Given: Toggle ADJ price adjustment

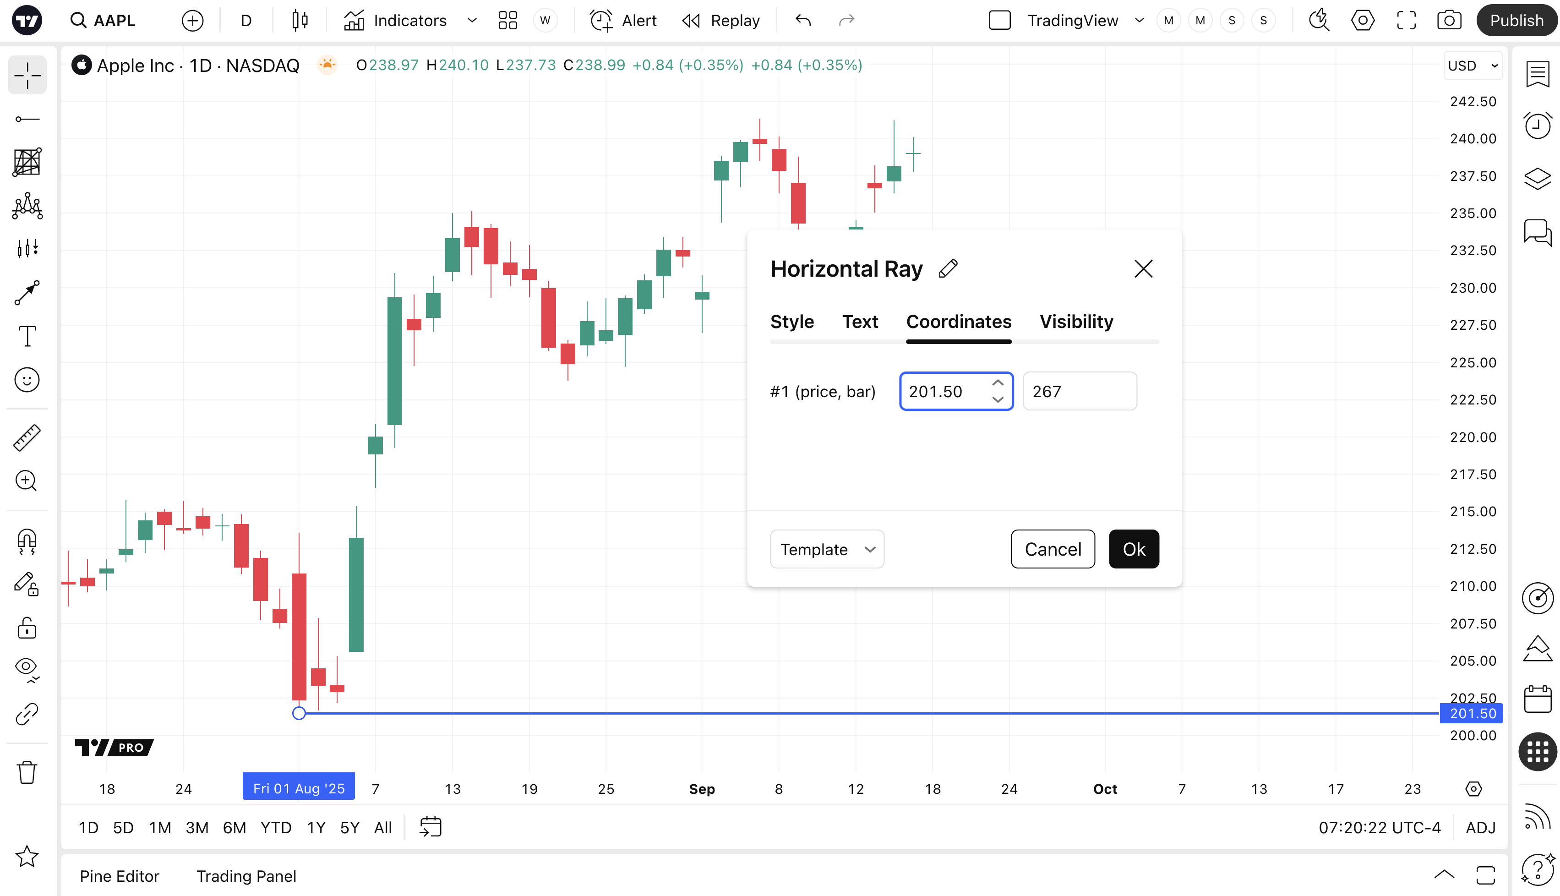Looking at the screenshot, I should (x=1480, y=828).
